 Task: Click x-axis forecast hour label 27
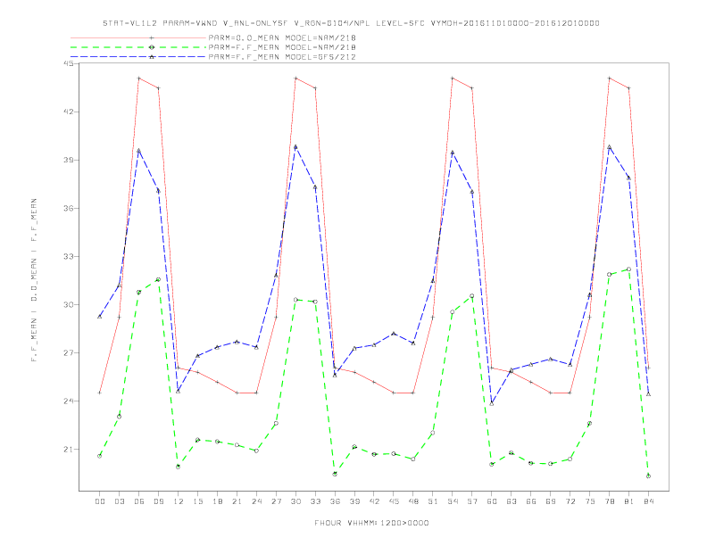pyautogui.click(x=276, y=501)
